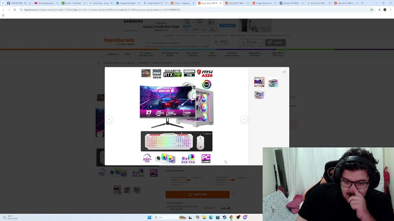394x221 pixels.
Task: Bookmark this page with the star icon
Action: click(x=372, y=10)
